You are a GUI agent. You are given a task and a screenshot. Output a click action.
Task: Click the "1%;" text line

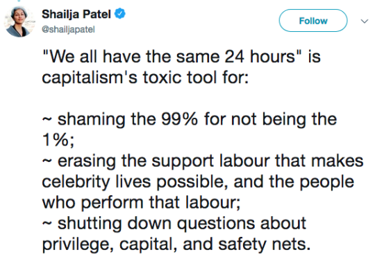(58, 140)
